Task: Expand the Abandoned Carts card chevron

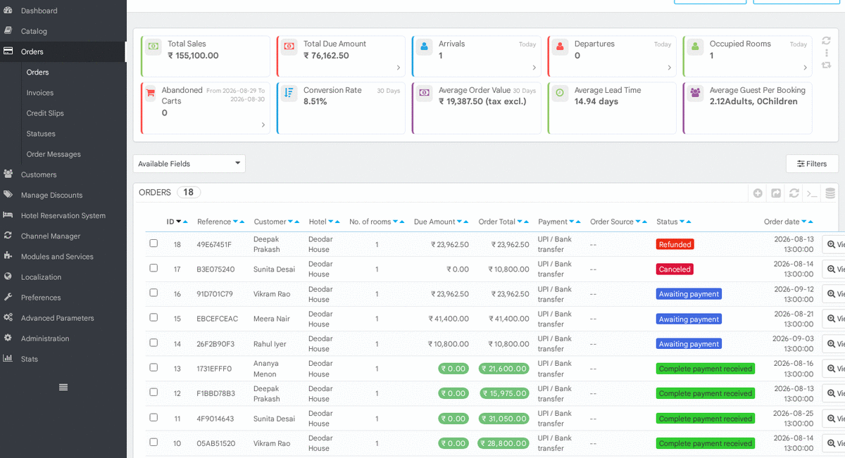Action: 263,125
